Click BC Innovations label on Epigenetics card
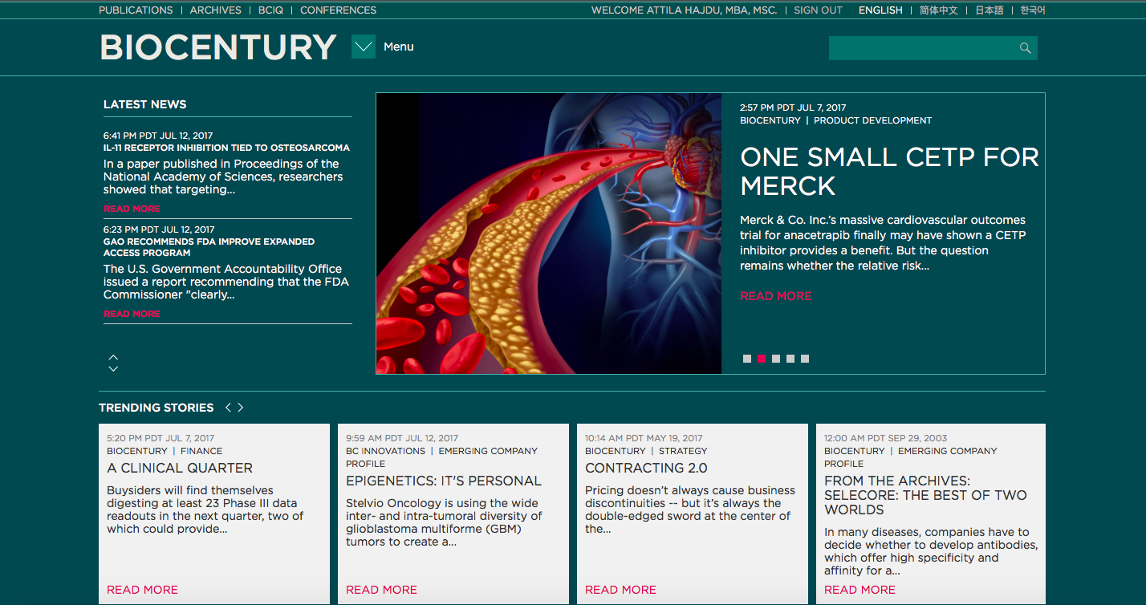 385,451
